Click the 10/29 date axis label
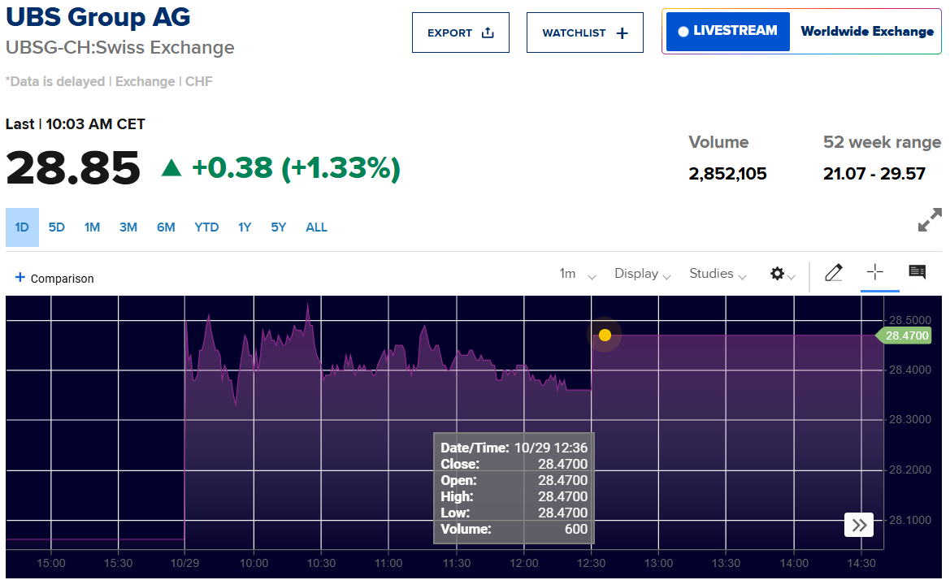Image resolution: width=950 pixels, height=580 pixels. (x=184, y=563)
